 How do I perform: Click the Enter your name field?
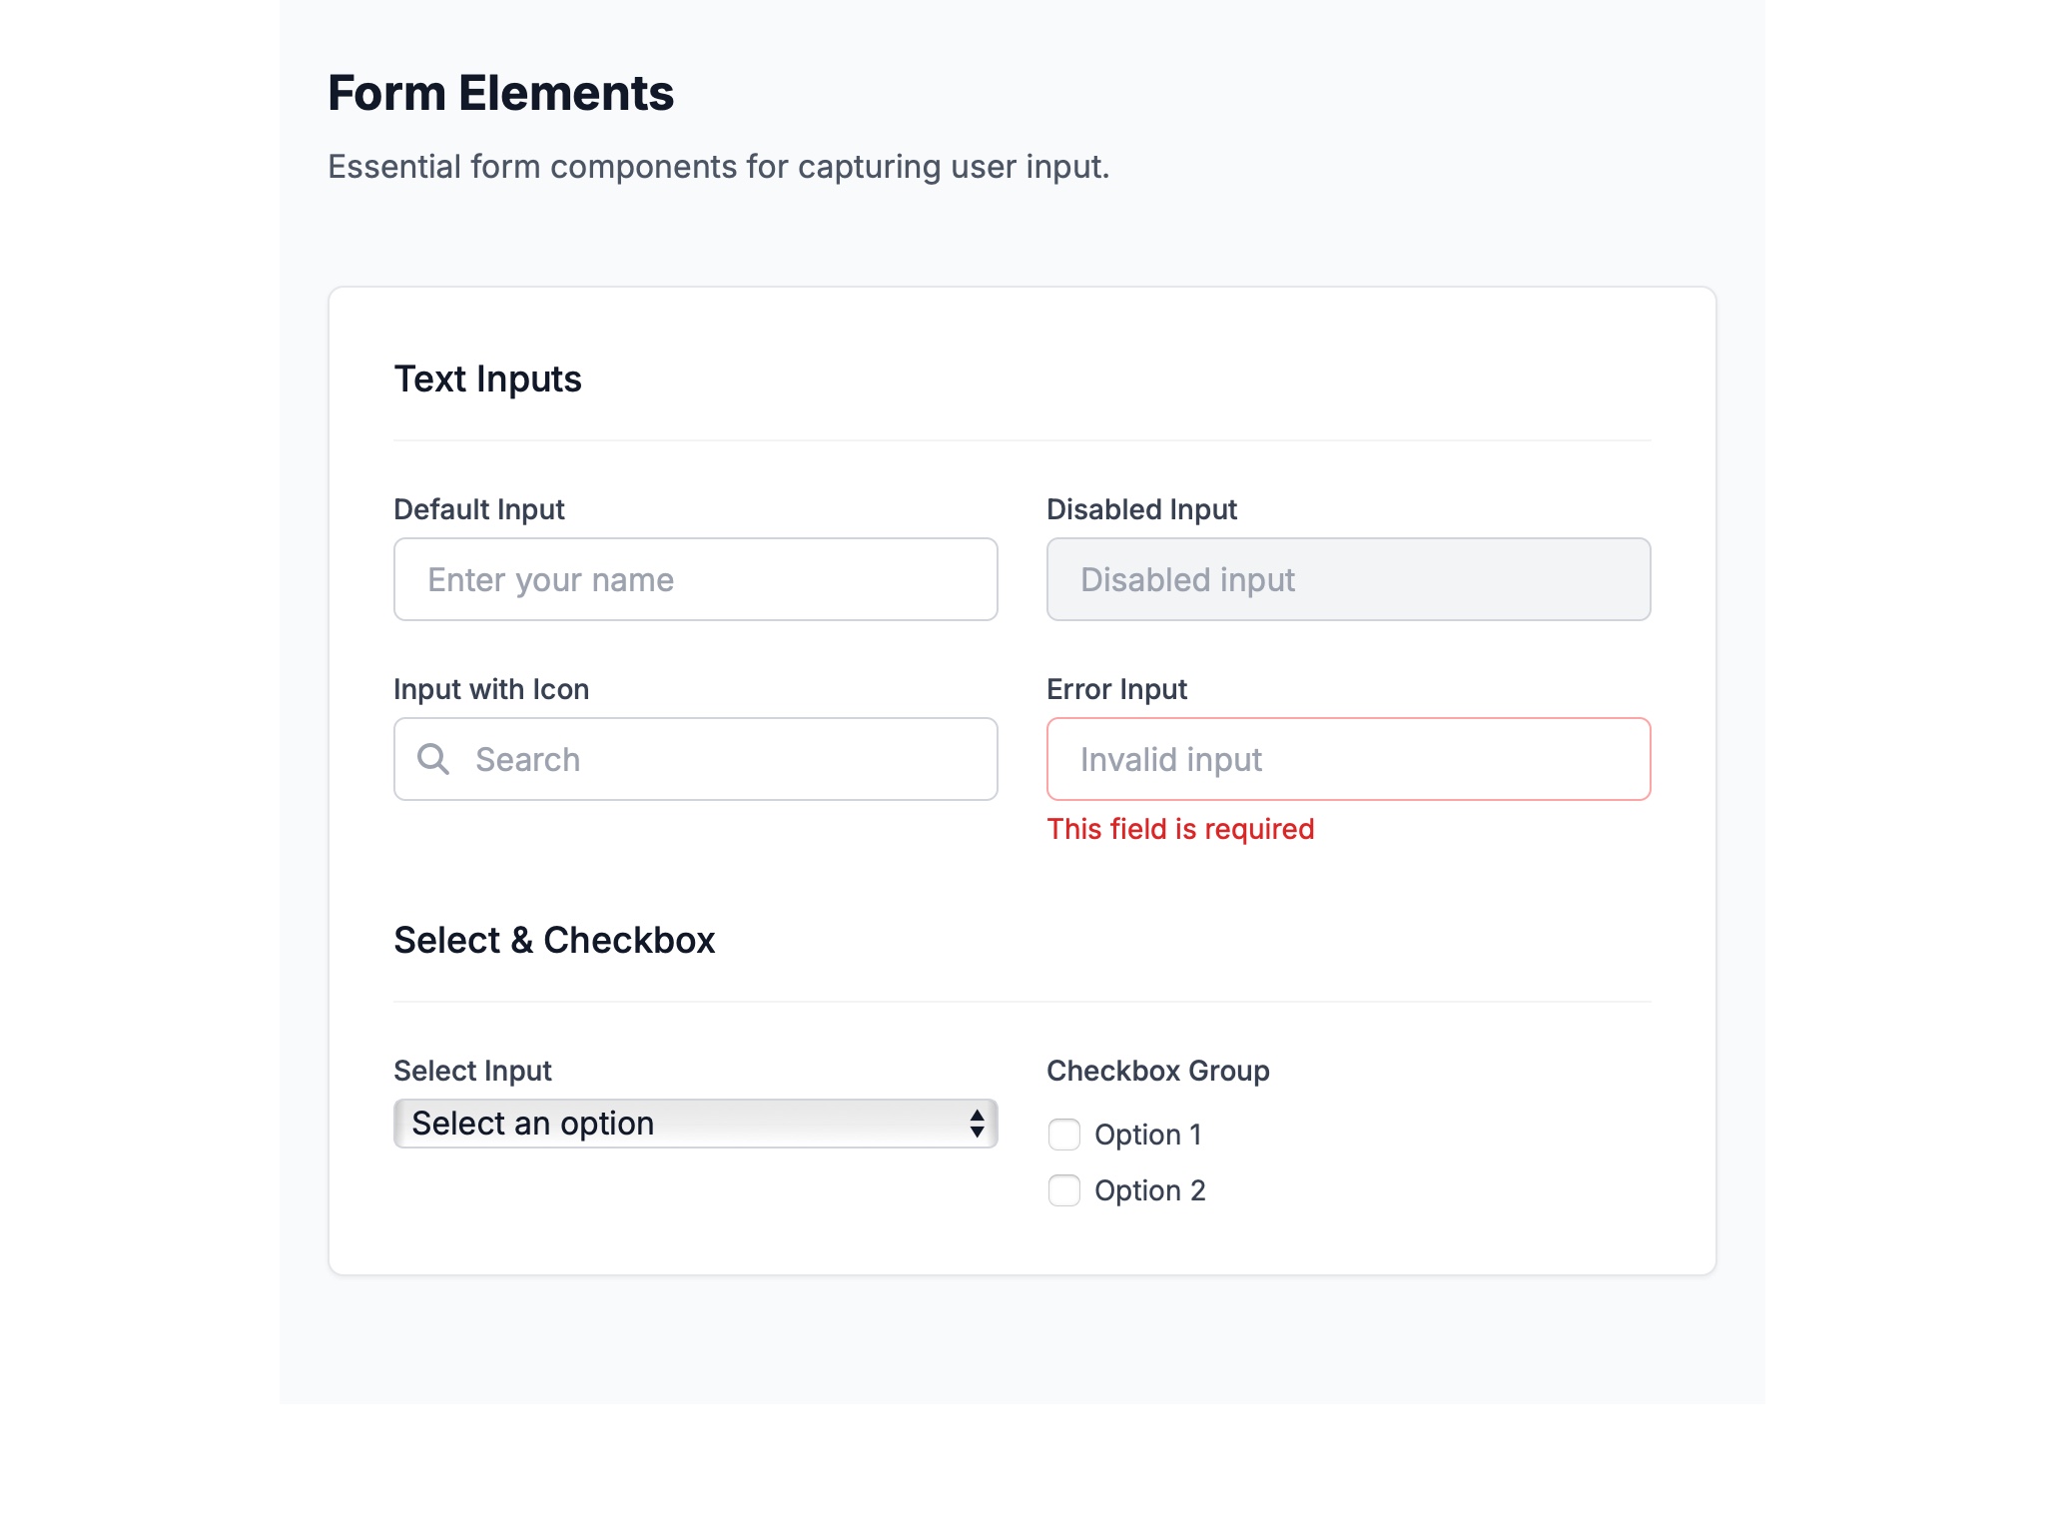click(695, 579)
